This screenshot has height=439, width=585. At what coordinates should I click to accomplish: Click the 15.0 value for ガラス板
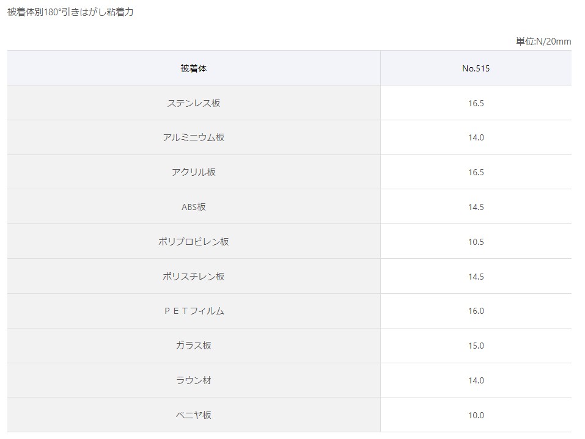476,346
